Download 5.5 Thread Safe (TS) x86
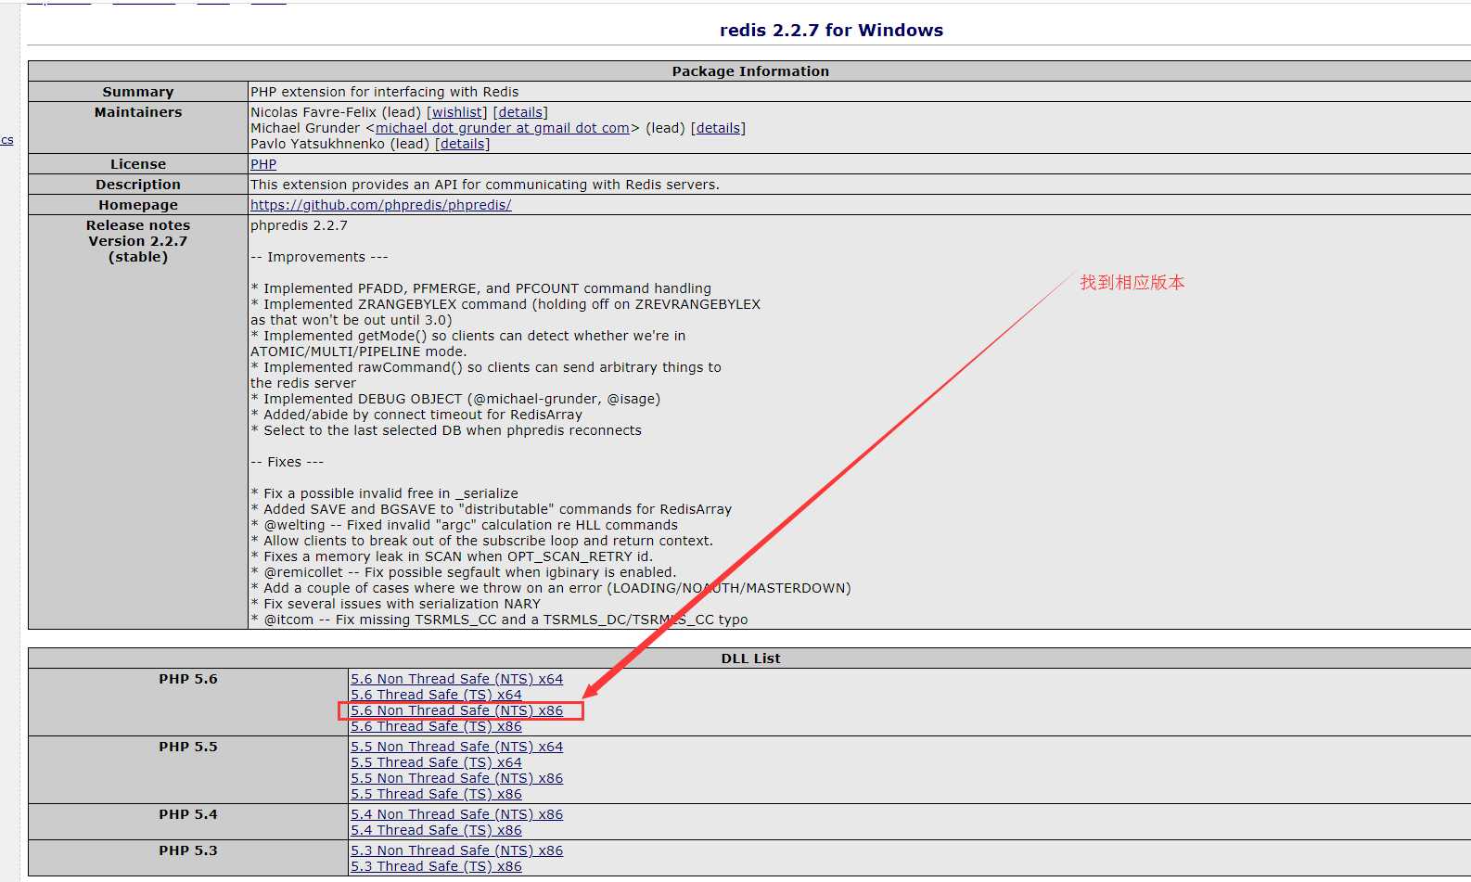 [x=436, y=794]
